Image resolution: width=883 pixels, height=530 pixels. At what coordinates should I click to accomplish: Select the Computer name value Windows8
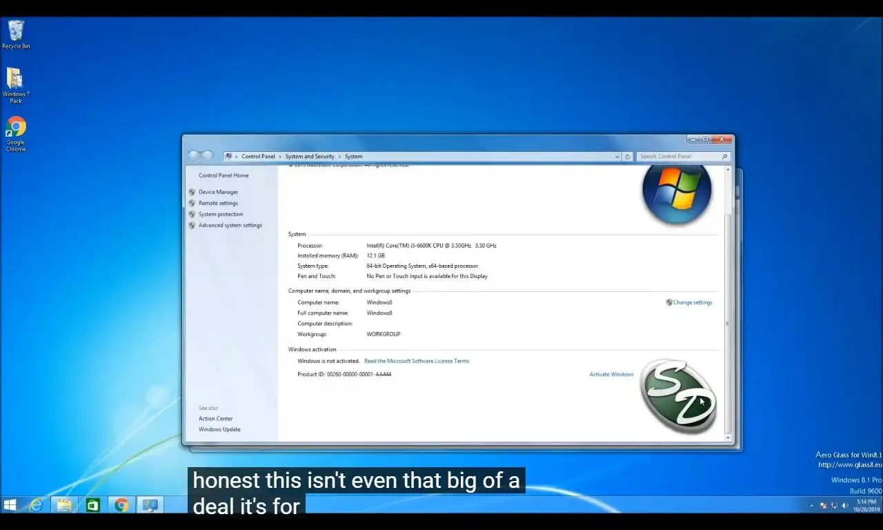pyautogui.click(x=379, y=302)
